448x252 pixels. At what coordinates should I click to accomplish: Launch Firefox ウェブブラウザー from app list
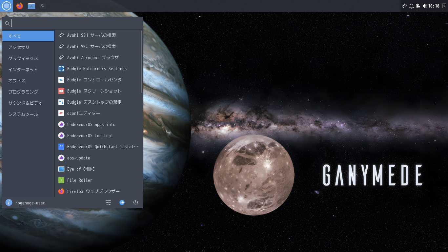98,191
